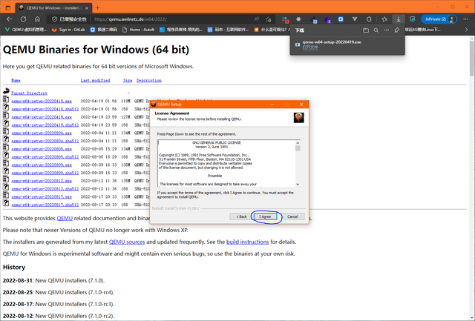The height and width of the screenshot is (321, 475).
Task: Sort the listing by Name
Action: pos(16,80)
